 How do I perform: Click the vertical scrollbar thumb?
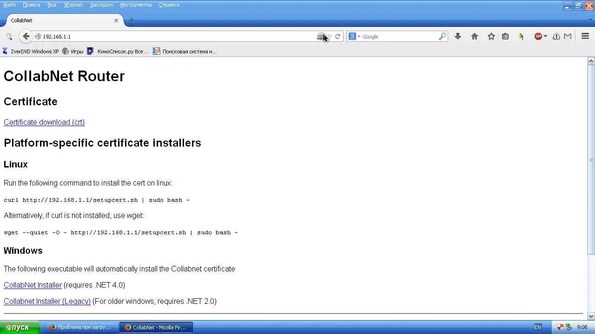591,160
